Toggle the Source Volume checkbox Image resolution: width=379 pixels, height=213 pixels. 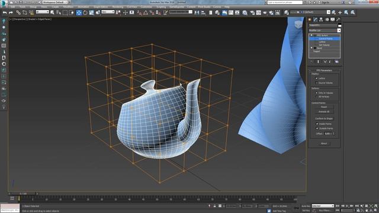316,83
